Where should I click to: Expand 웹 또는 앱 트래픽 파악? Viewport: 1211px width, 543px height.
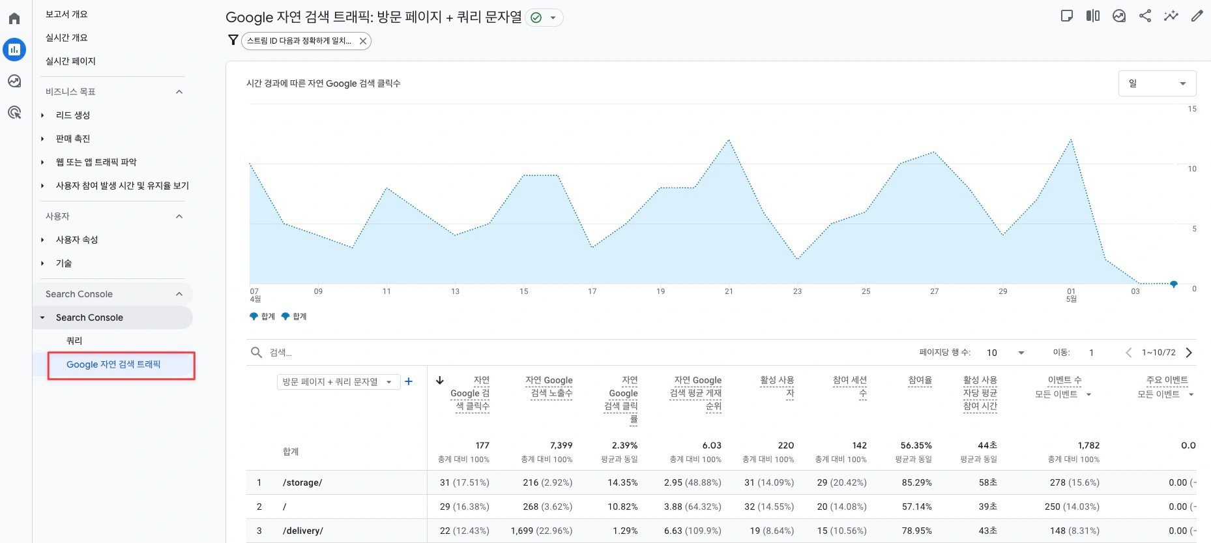(43, 162)
